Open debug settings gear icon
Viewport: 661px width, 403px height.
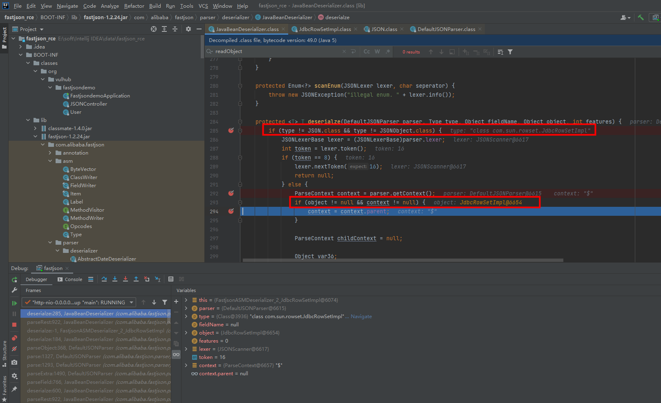click(x=14, y=376)
